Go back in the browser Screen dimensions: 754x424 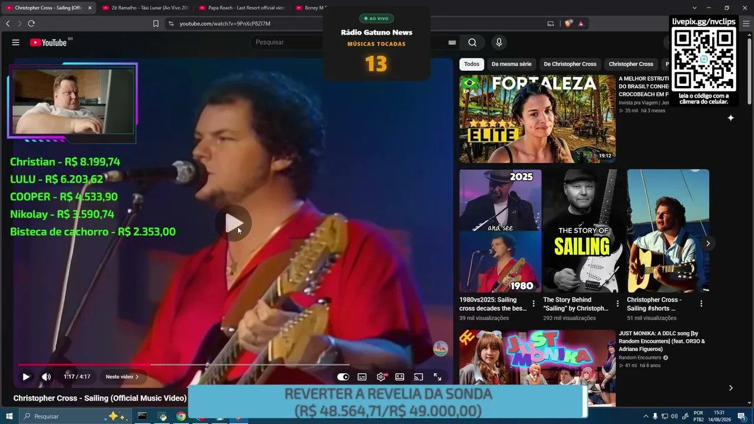pyautogui.click(x=8, y=24)
